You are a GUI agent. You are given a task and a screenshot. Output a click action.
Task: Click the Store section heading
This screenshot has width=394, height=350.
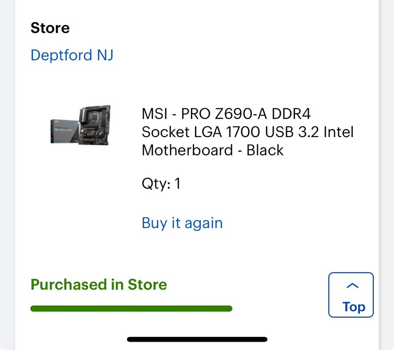(50, 28)
